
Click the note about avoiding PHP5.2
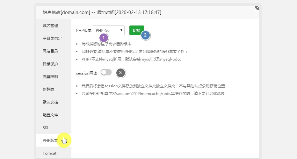point(134,52)
